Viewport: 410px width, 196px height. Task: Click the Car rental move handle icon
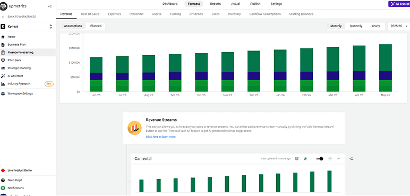(330, 159)
